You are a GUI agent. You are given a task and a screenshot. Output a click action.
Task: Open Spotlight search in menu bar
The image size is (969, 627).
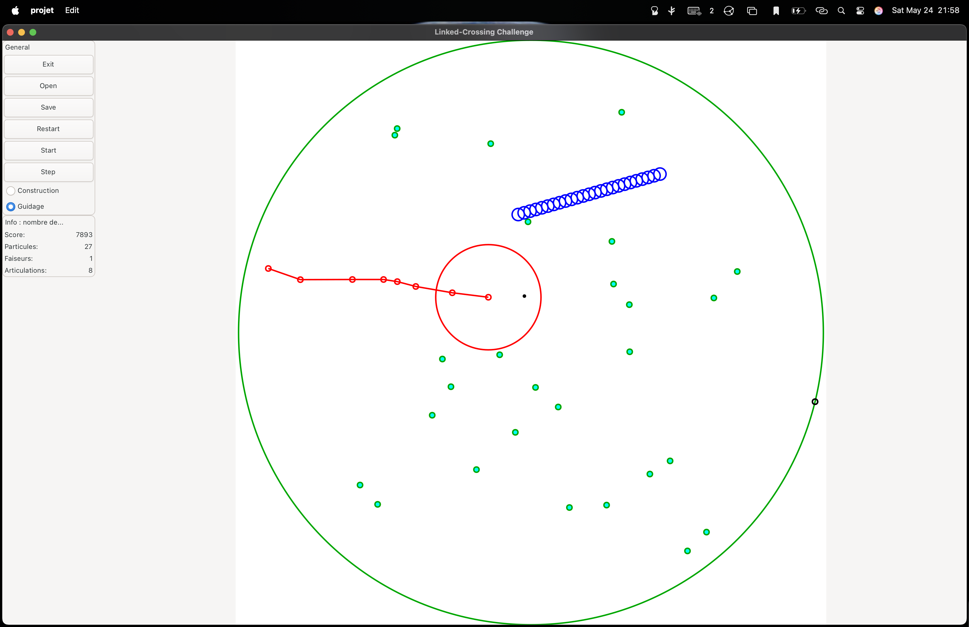pos(841,10)
